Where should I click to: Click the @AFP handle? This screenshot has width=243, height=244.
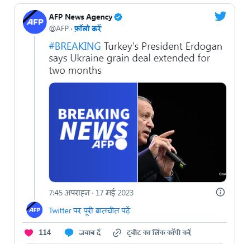pyautogui.click(x=59, y=28)
